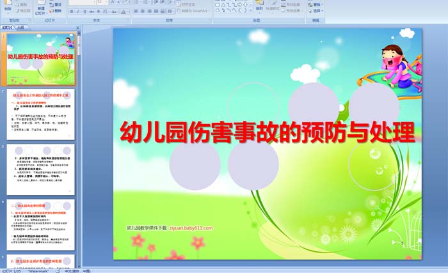Toggle align text right

click(149, 11)
